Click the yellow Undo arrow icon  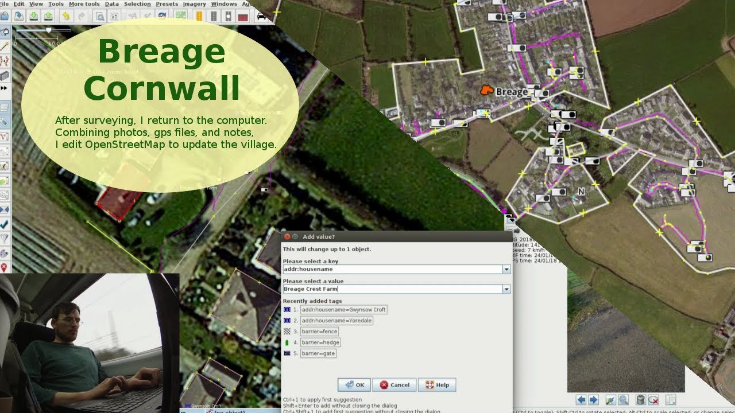click(x=66, y=15)
